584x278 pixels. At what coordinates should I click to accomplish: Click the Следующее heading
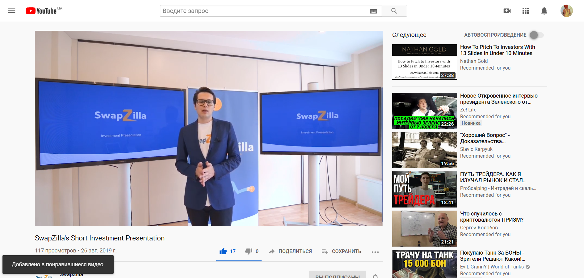pos(409,35)
